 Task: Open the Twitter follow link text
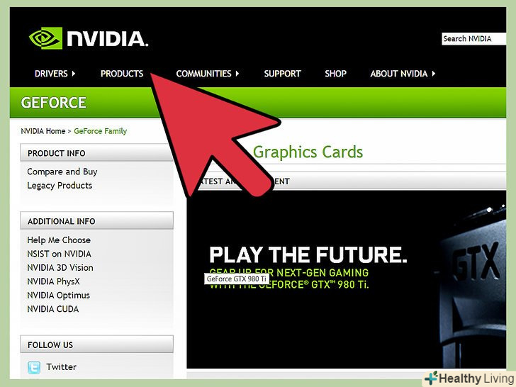click(61, 366)
